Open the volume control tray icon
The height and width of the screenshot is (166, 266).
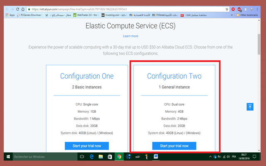(x=228, y=157)
